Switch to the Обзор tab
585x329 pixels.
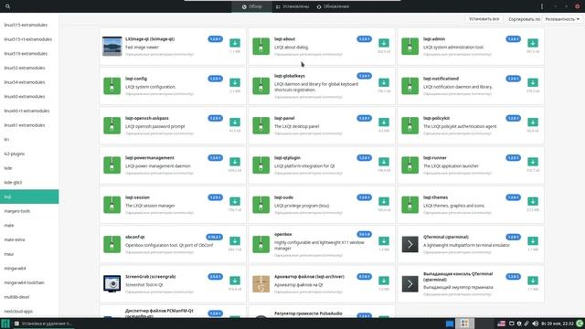252,6
